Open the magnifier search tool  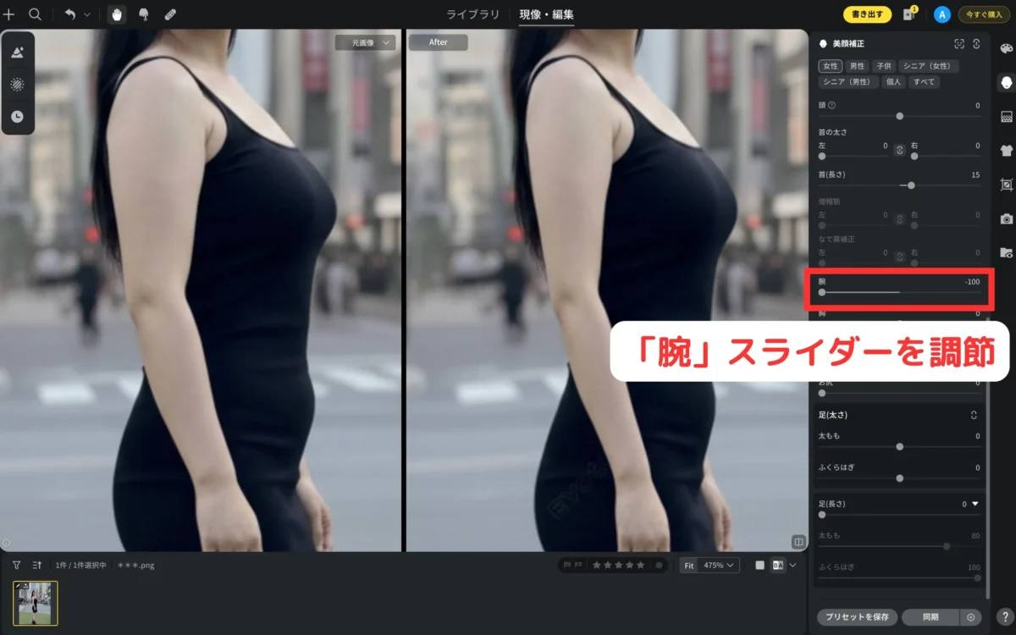(x=35, y=14)
